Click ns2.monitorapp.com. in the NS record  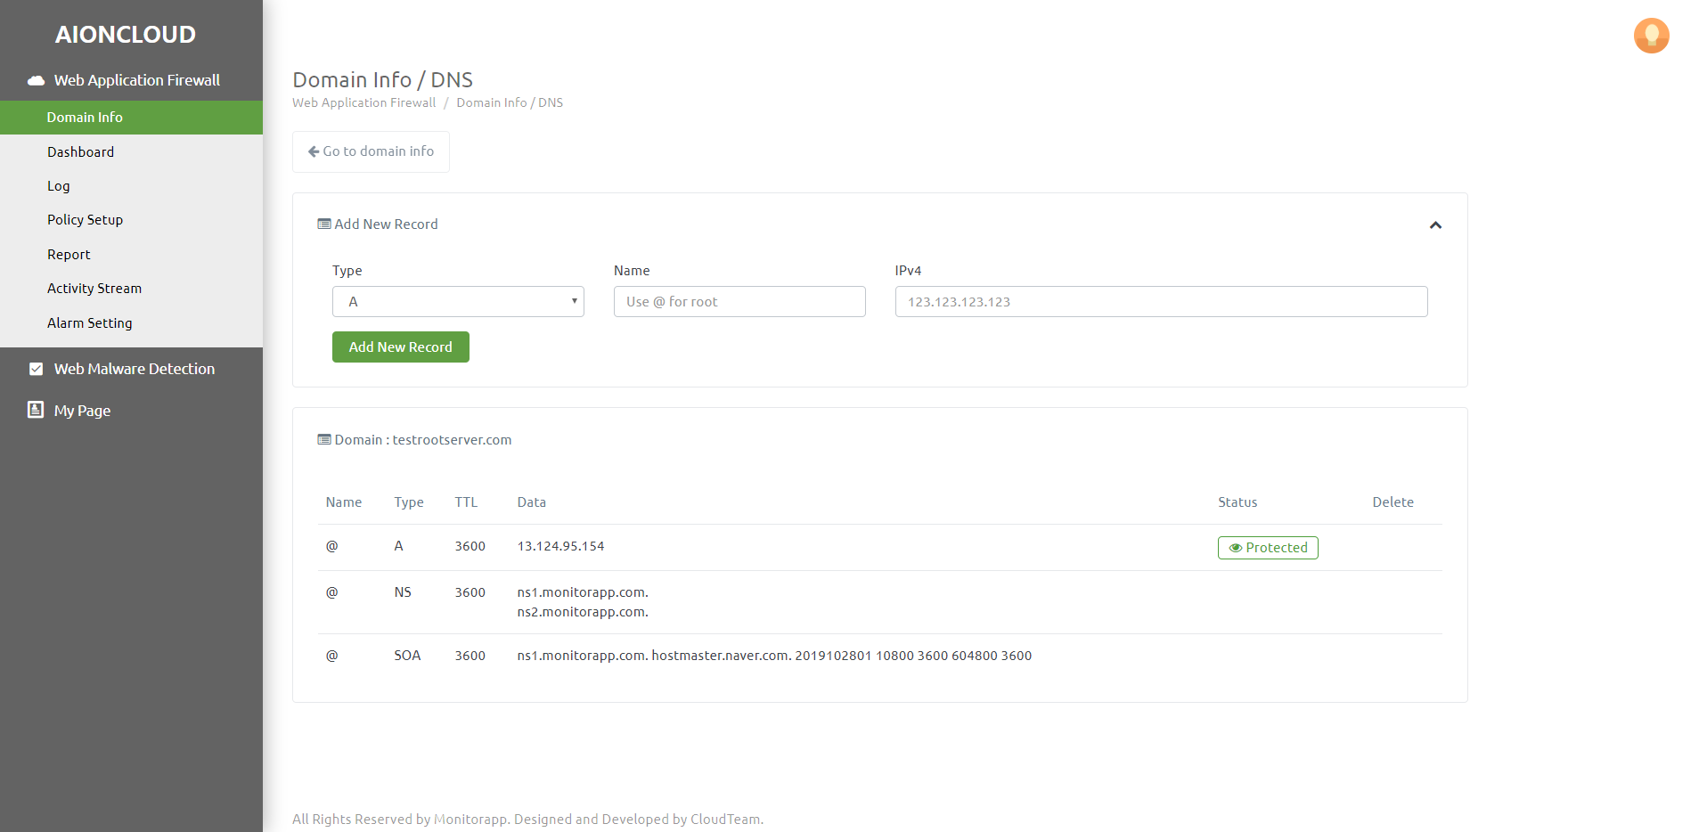(x=583, y=612)
